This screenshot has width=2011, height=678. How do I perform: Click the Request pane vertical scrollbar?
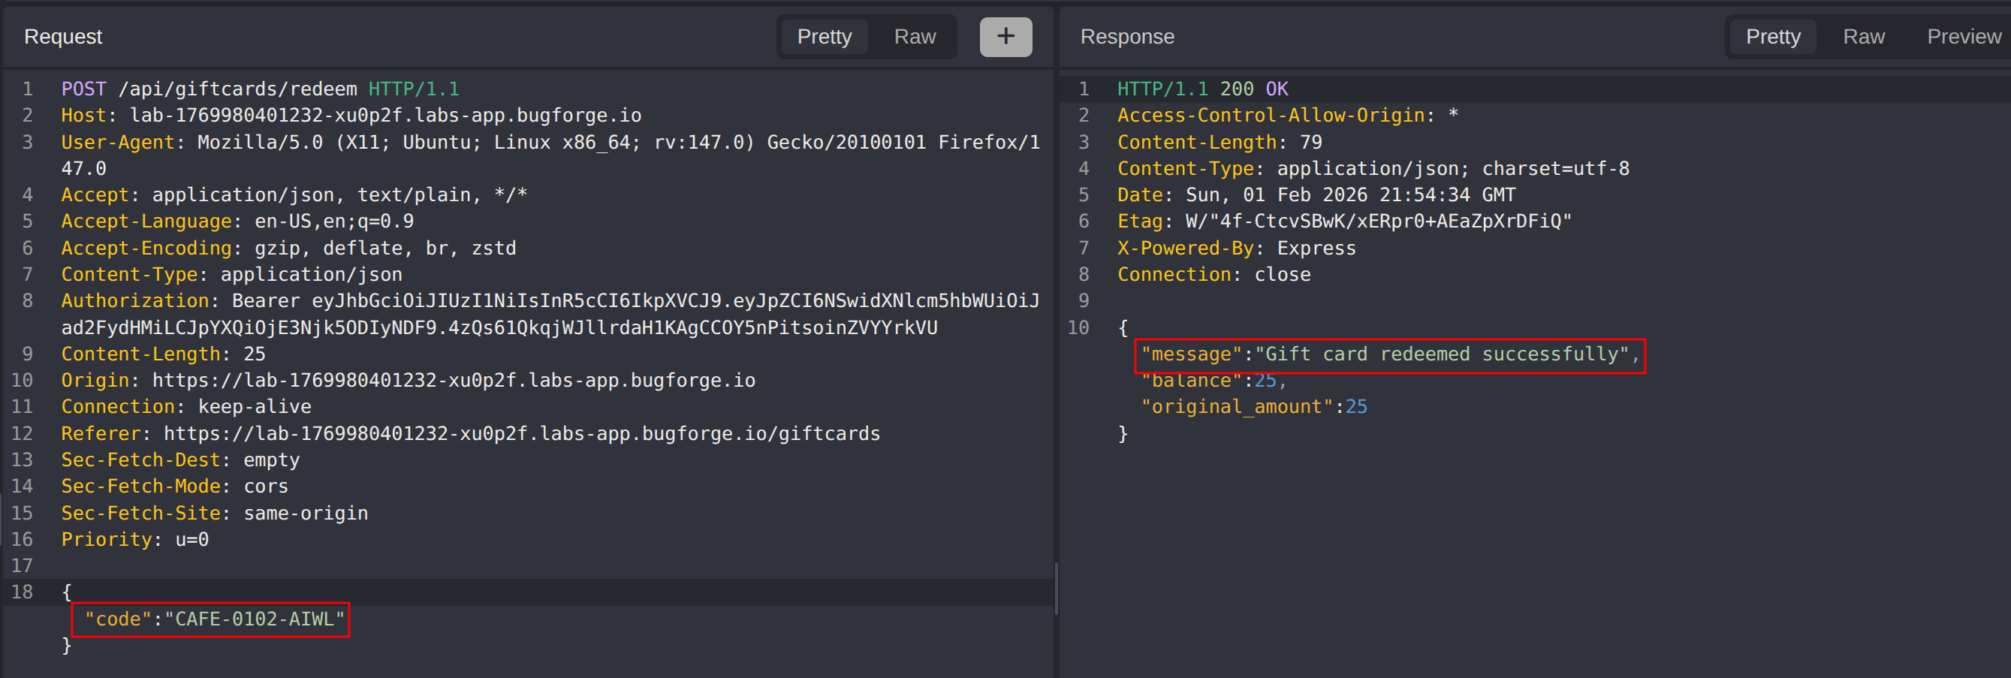[1056, 589]
